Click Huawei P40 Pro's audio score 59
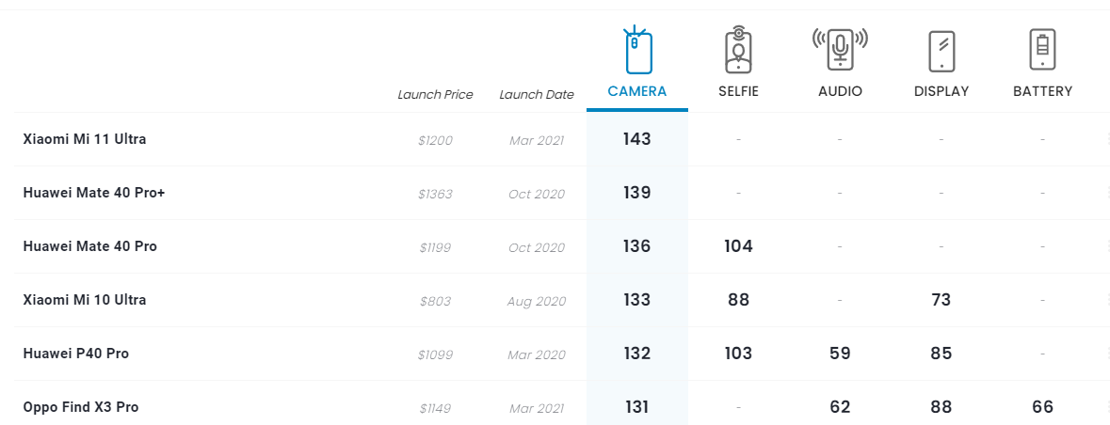Image resolution: width=1110 pixels, height=425 pixels. 840,354
